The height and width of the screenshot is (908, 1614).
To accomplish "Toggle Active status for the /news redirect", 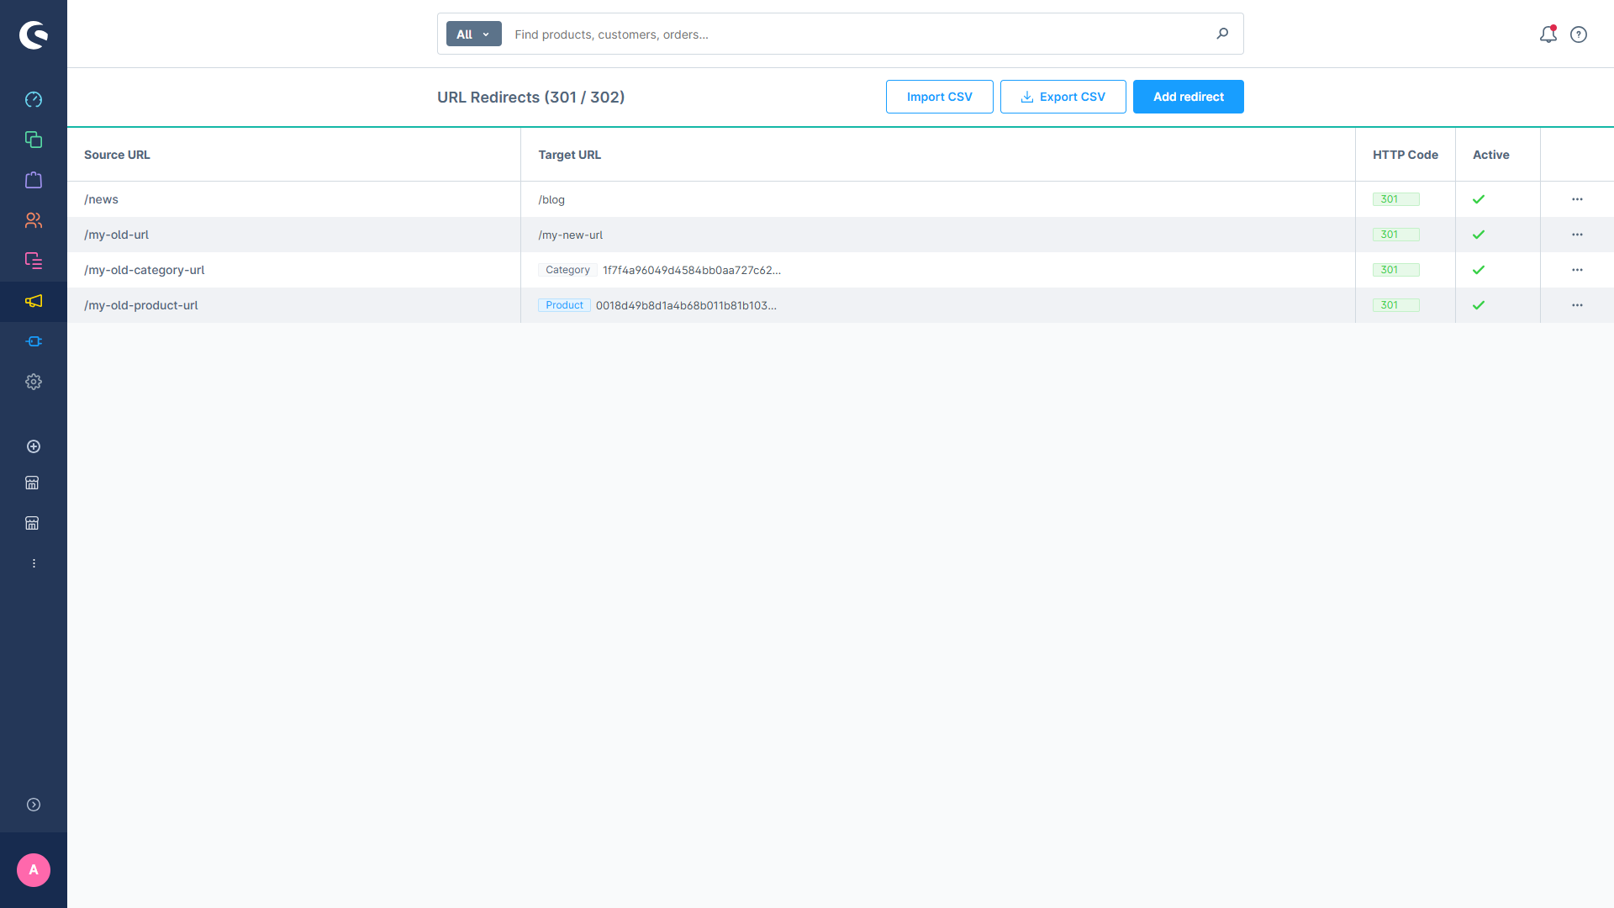I will [1479, 199].
